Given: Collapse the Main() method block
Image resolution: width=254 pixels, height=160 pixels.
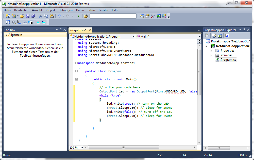Looking at the screenshot, I should click(x=76, y=79).
